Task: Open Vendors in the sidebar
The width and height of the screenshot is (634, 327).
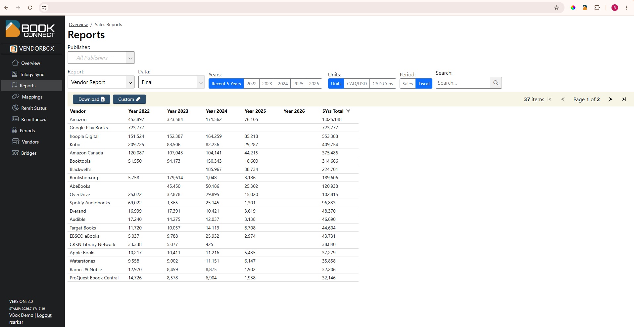Action: [32, 142]
